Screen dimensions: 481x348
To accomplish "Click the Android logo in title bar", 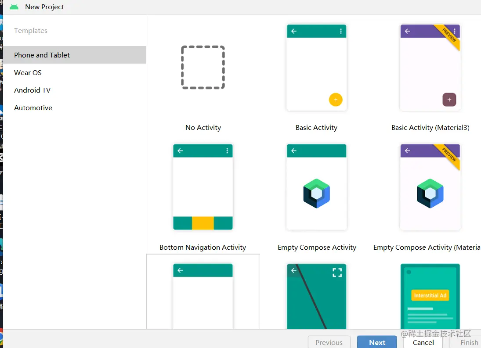I will (14, 7).
